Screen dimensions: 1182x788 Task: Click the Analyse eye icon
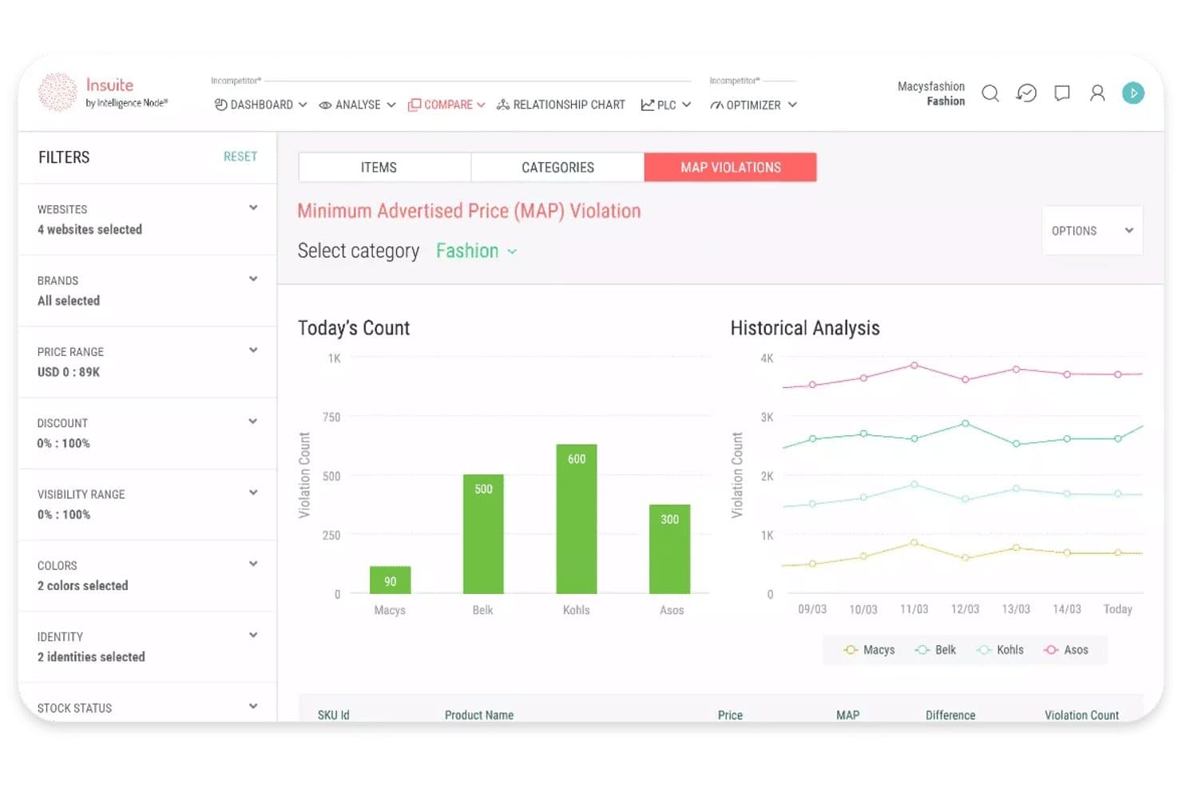(325, 105)
